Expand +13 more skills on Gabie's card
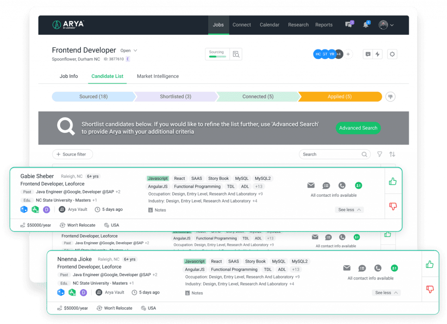 pos(259,187)
